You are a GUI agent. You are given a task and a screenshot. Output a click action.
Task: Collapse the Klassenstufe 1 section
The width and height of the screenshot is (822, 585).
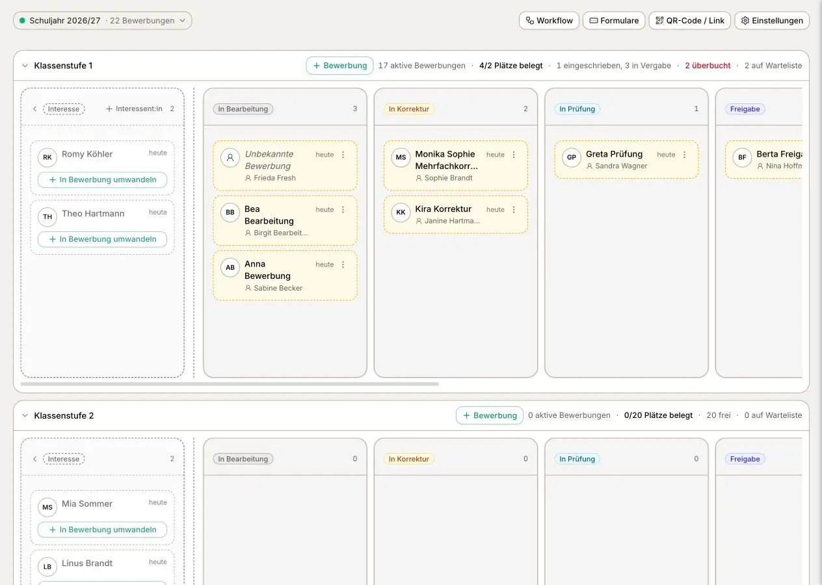tap(25, 66)
